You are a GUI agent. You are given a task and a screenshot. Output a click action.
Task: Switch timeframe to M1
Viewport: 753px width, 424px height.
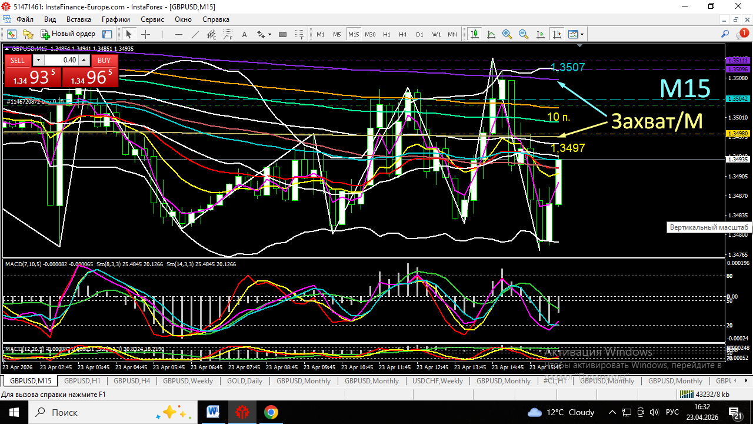point(321,34)
